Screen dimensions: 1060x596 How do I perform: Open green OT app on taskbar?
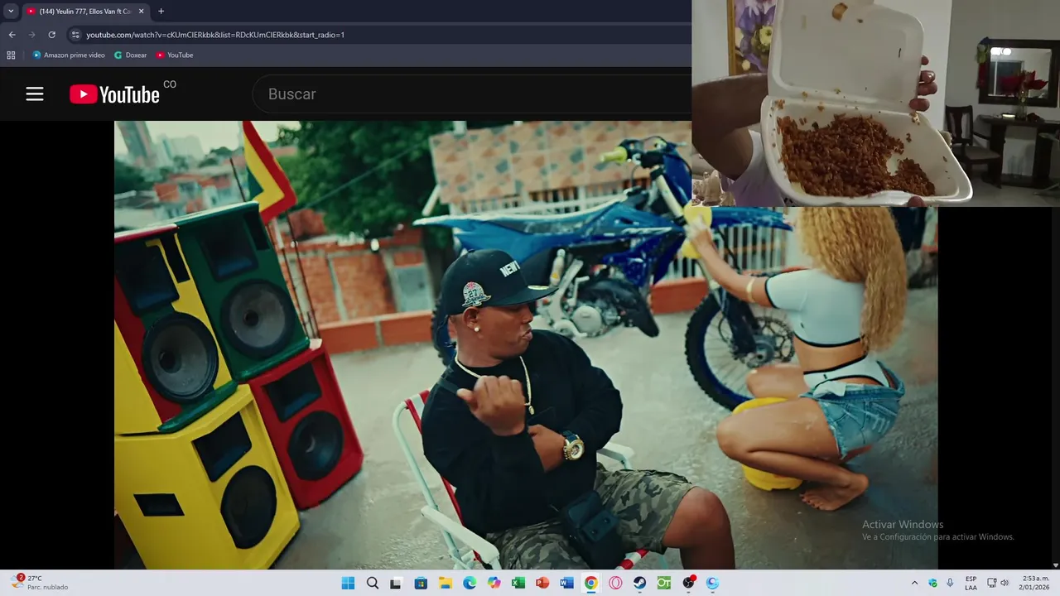click(x=664, y=583)
